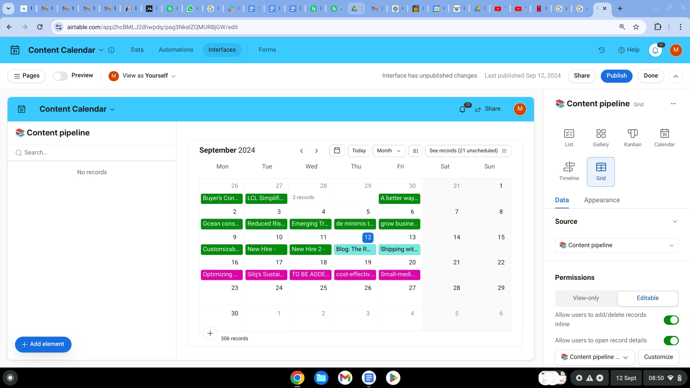The image size is (690, 388).
Task: Switch to the Appearance tab
Action: 602,200
